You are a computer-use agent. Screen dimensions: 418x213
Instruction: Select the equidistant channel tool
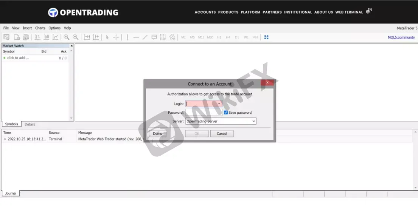[x=172, y=37]
